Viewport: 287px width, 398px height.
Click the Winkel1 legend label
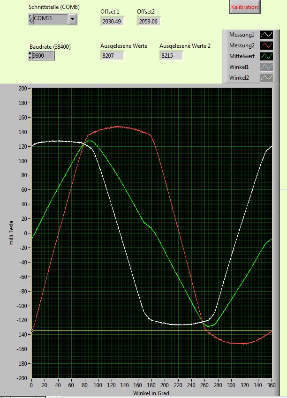click(239, 67)
